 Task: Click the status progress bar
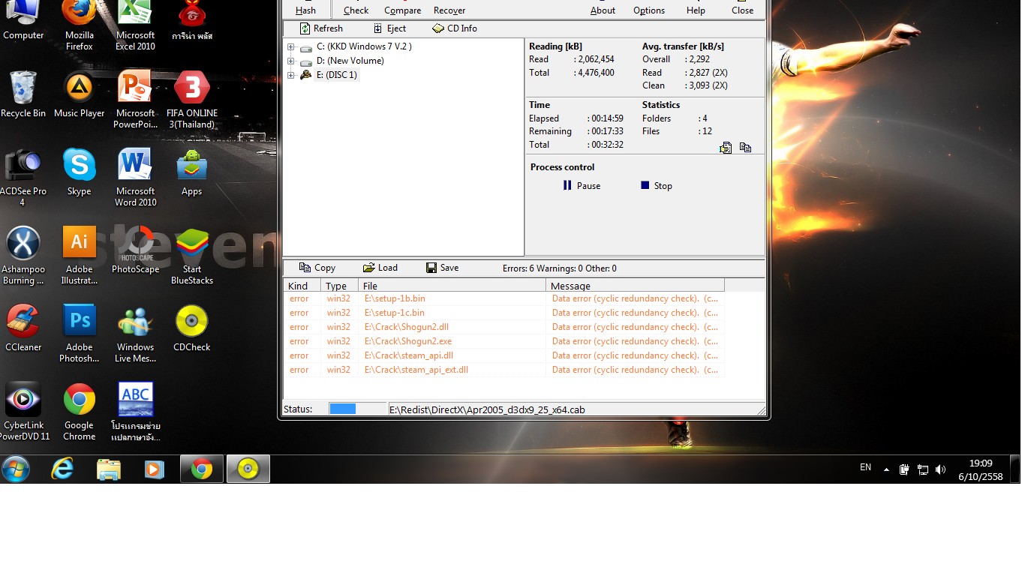tap(357, 409)
